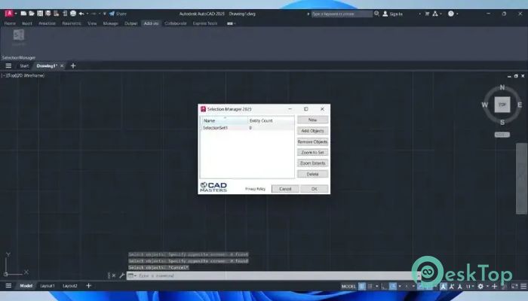Switch to the Insert ribbon tab
The width and height of the screenshot is (528, 301).
(x=27, y=23)
